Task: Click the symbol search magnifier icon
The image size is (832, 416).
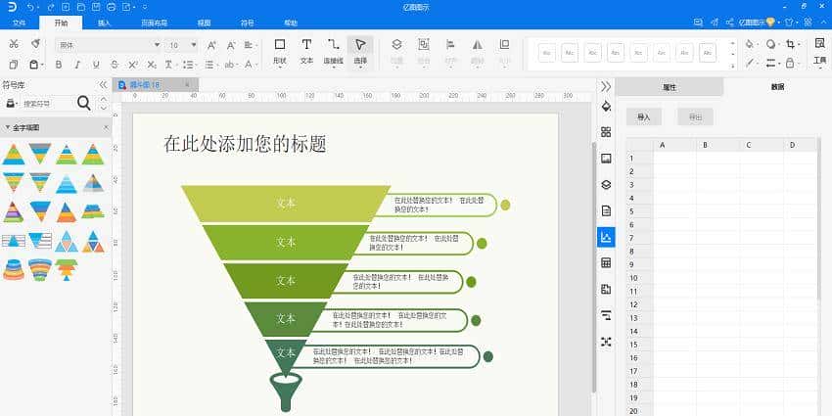Action: click(x=84, y=103)
